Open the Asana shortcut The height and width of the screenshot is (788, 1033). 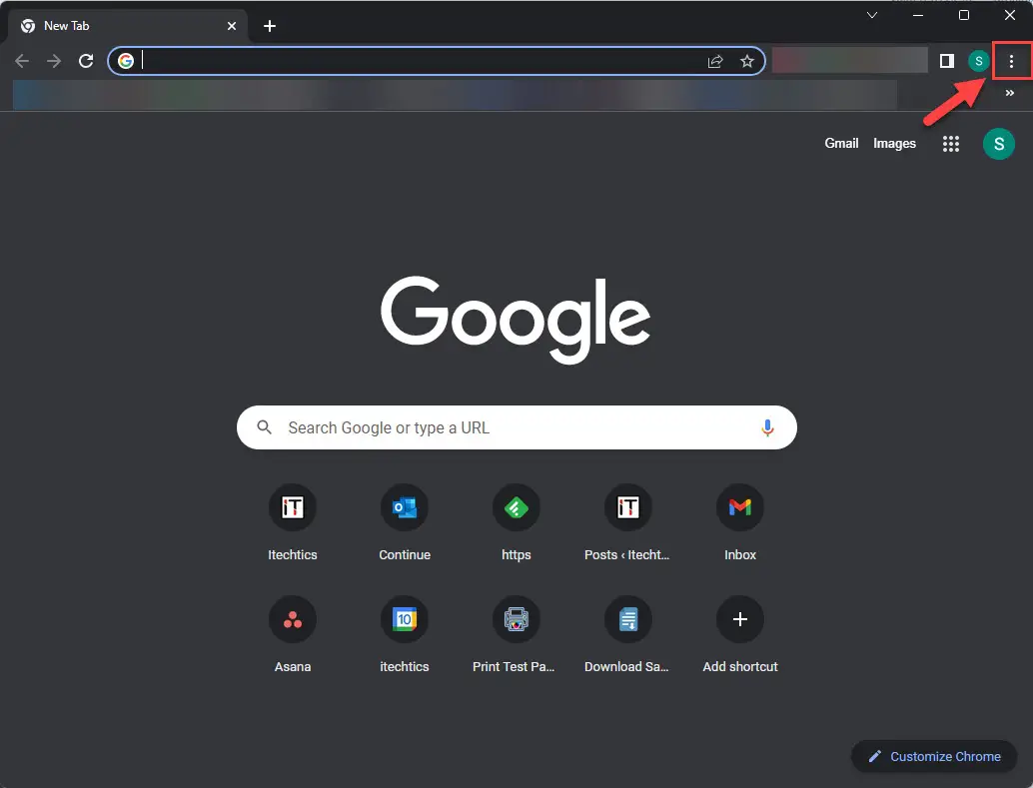[293, 620]
